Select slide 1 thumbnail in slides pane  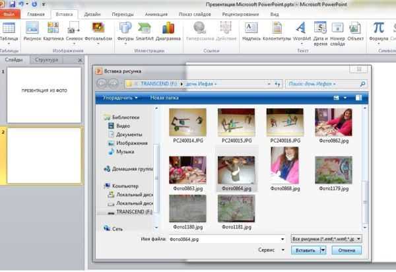44,95
